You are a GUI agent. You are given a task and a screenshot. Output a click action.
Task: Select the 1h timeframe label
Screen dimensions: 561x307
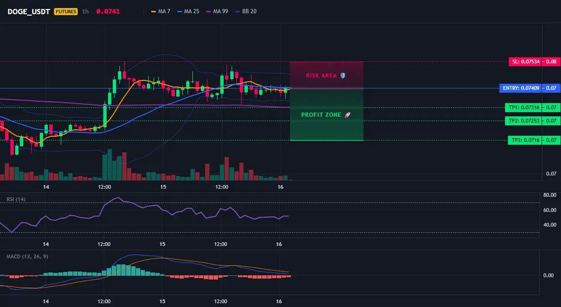coord(85,11)
